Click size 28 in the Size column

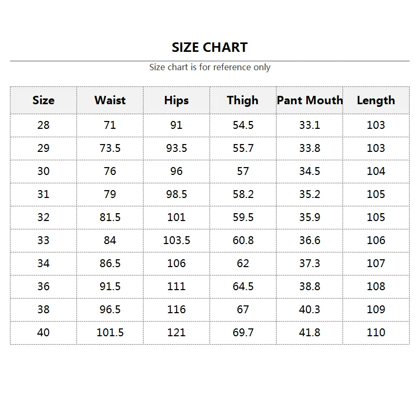point(43,125)
